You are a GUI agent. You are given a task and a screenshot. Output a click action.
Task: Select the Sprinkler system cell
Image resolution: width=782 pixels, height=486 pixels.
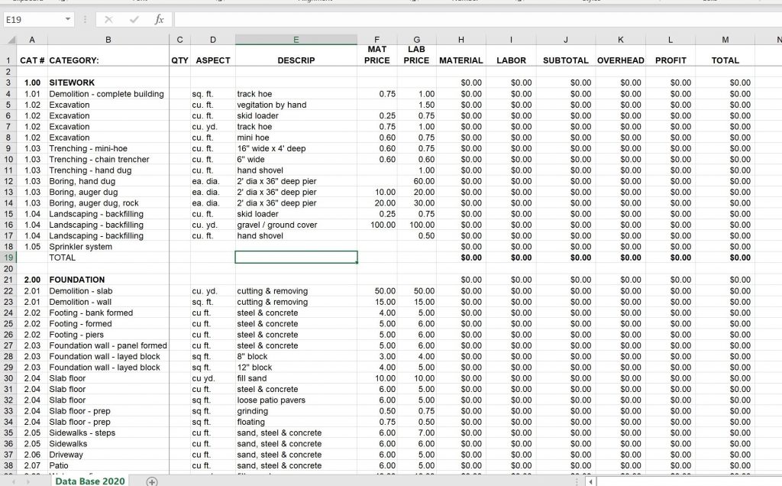(x=80, y=247)
